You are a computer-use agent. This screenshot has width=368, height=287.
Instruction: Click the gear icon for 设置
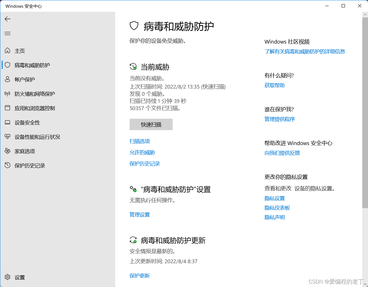tap(7, 277)
